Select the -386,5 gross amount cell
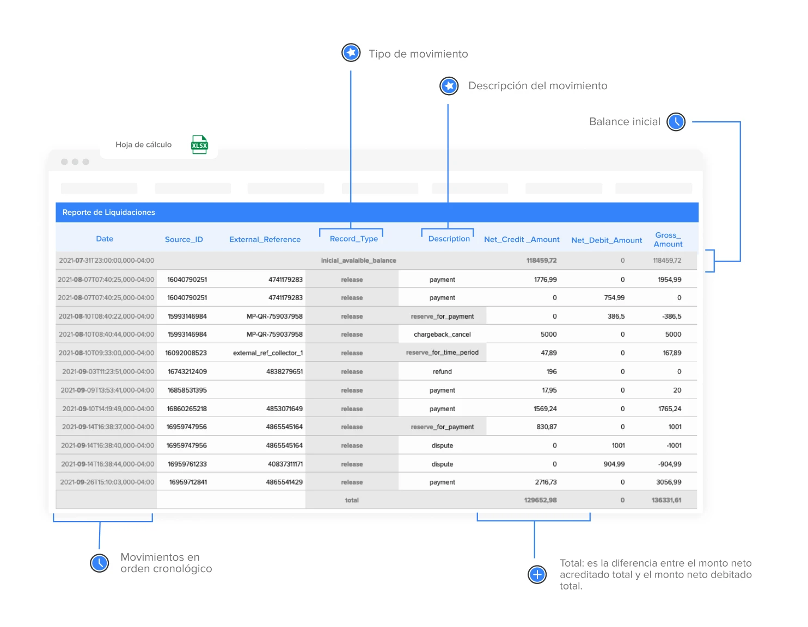Screen dimensions: 808x627 pos(672,316)
